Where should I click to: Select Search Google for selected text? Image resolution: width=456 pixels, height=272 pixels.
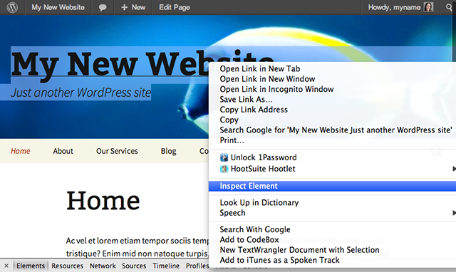336,130
